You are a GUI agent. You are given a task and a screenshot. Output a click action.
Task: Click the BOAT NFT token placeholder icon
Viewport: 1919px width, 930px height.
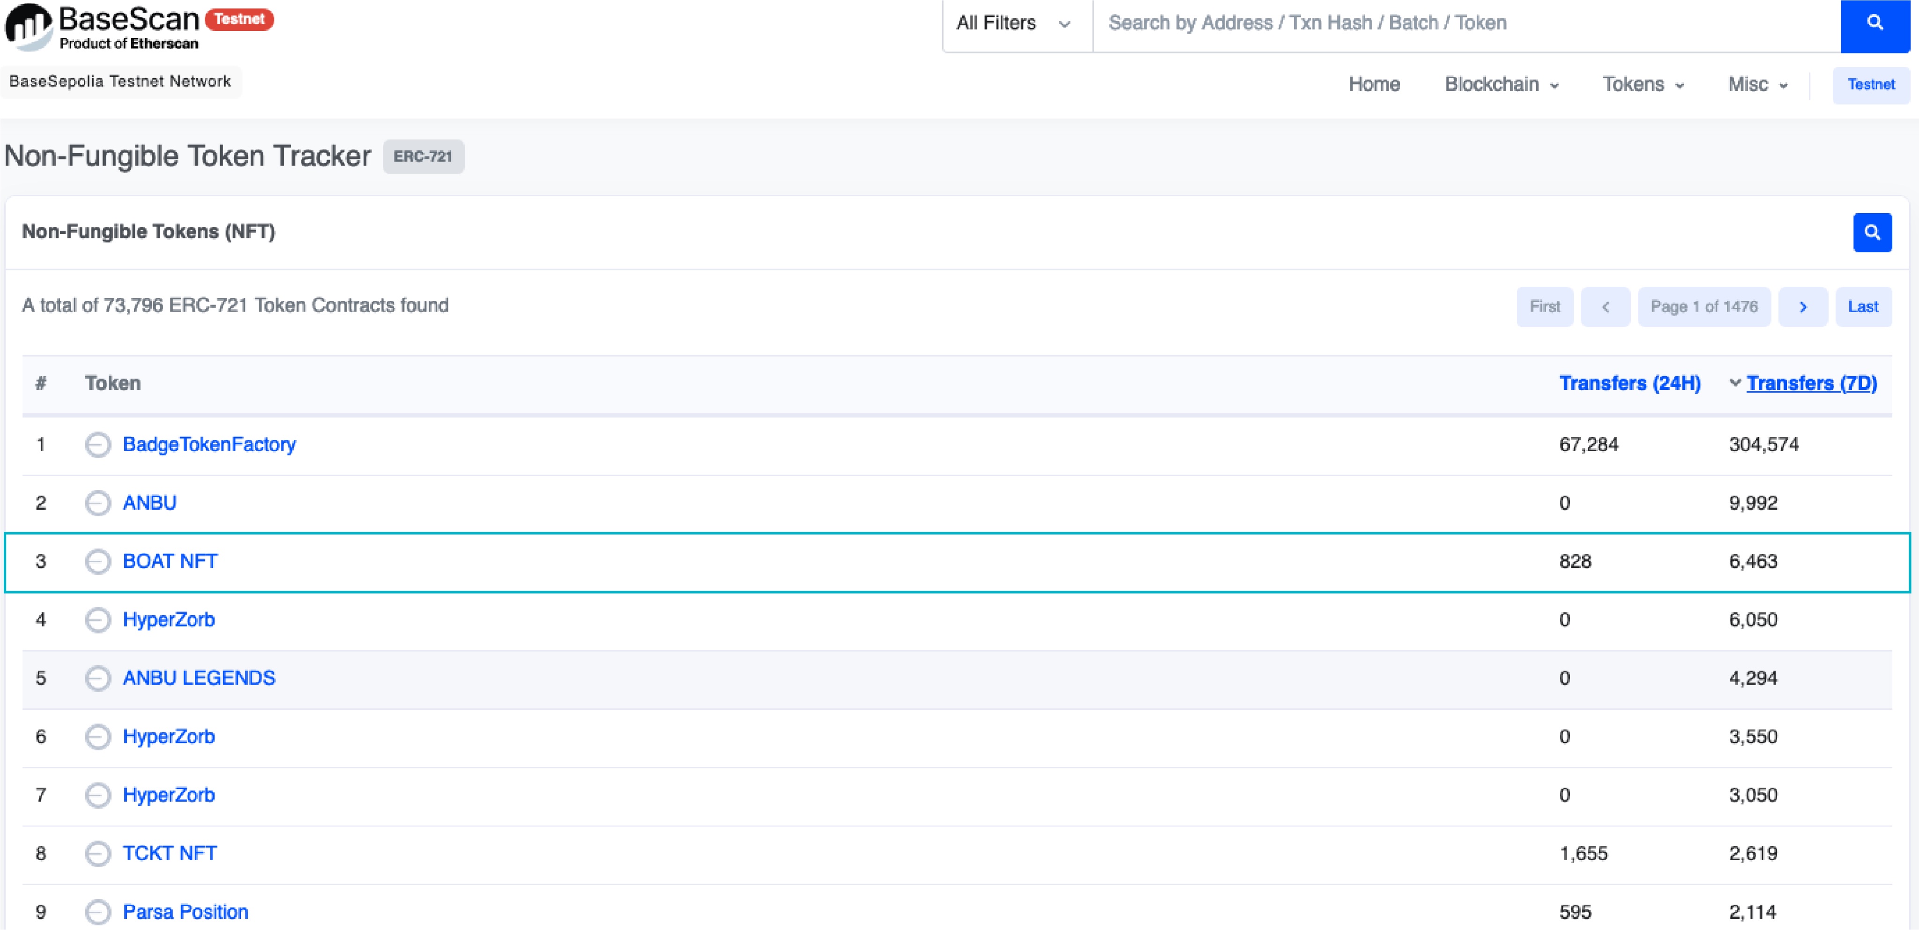point(97,562)
